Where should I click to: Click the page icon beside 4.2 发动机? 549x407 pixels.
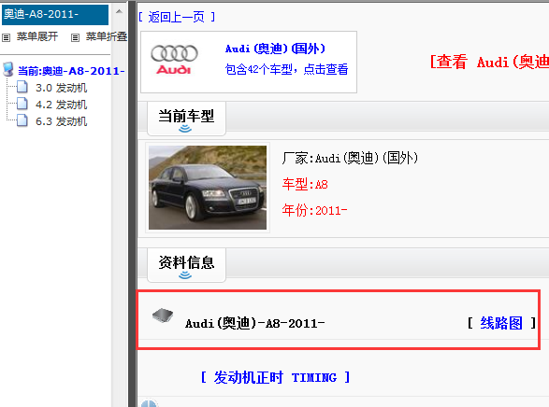[x=22, y=104]
